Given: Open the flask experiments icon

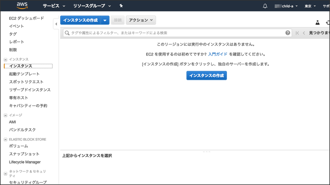Looking at the screenshot, I should pyautogui.click(x=317, y=23).
